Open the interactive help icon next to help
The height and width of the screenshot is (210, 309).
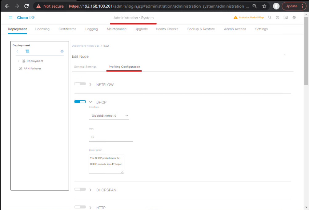[x=286, y=17]
